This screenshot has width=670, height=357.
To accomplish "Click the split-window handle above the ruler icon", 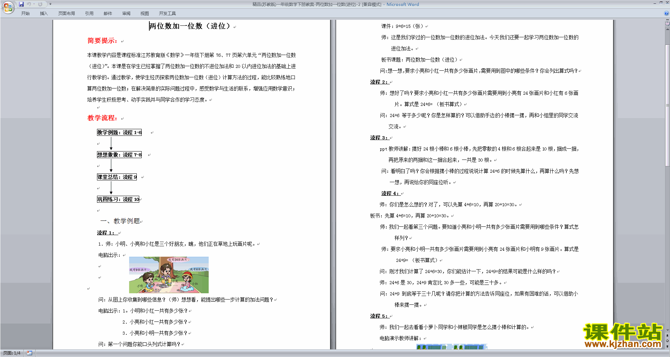I will 668,20.
